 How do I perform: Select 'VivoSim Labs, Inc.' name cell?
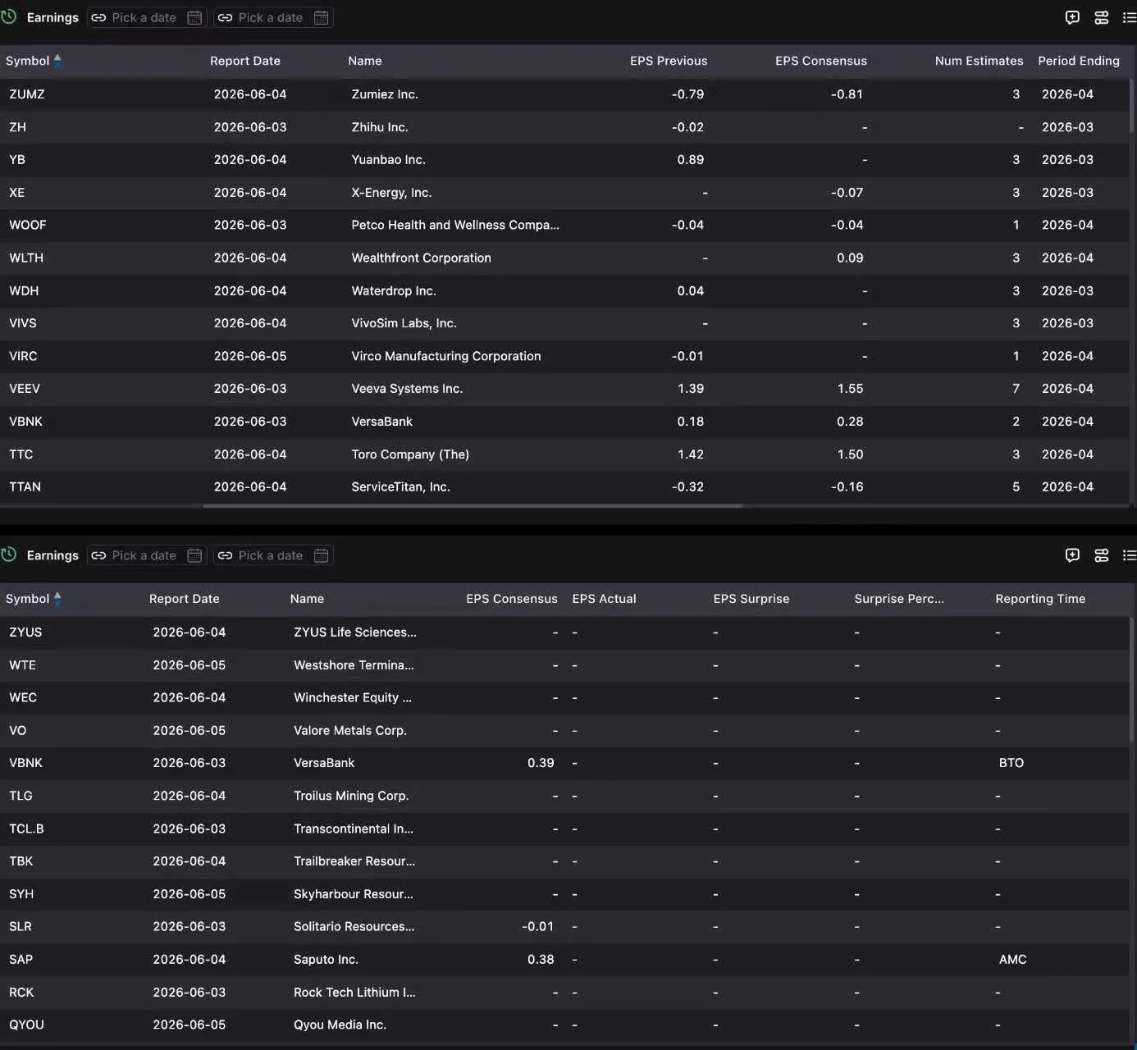[x=404, y=323]
